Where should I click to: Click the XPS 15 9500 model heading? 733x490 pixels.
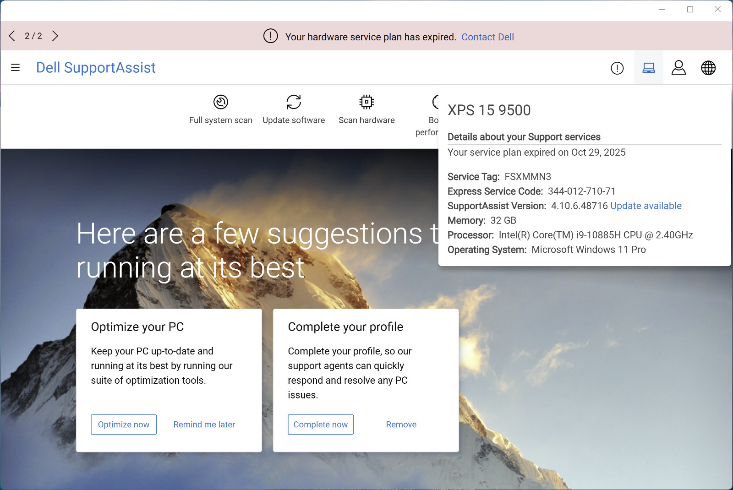pos(489,110)
